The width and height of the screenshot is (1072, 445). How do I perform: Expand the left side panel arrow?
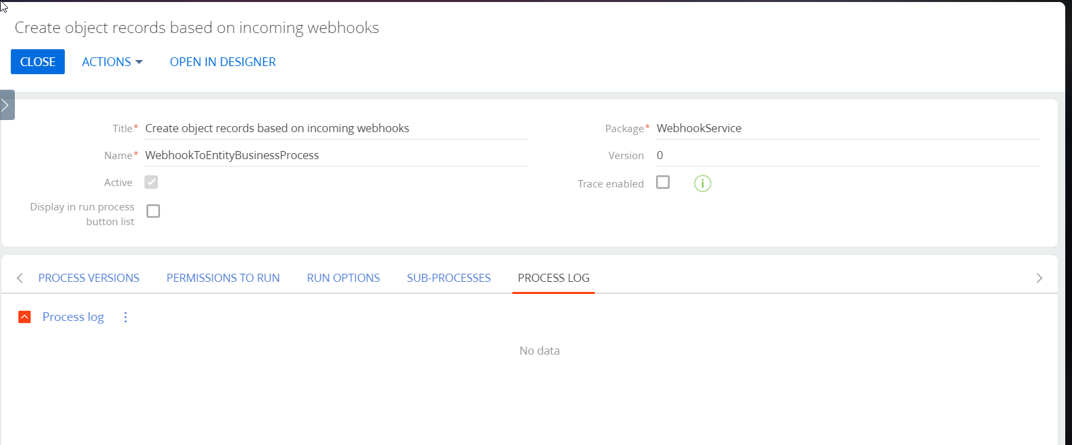(6, 105)
